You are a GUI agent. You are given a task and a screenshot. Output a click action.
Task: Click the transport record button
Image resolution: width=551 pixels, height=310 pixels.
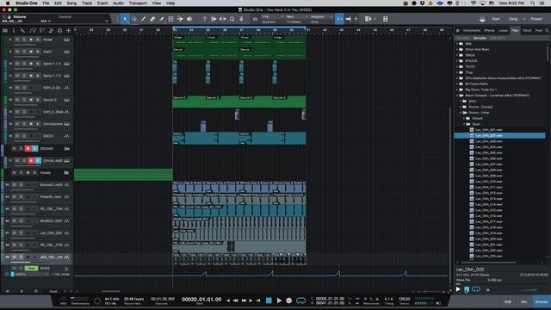[x=289, y=301]
